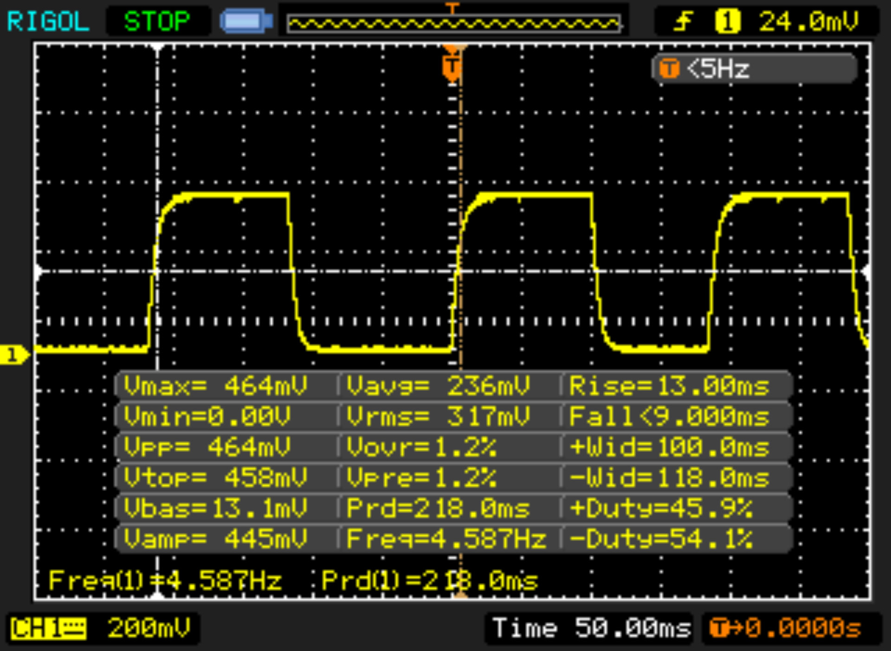Click the Time 50.00ms timebase readout
Screen dimensions: 891x651
(x=590, y=629)
